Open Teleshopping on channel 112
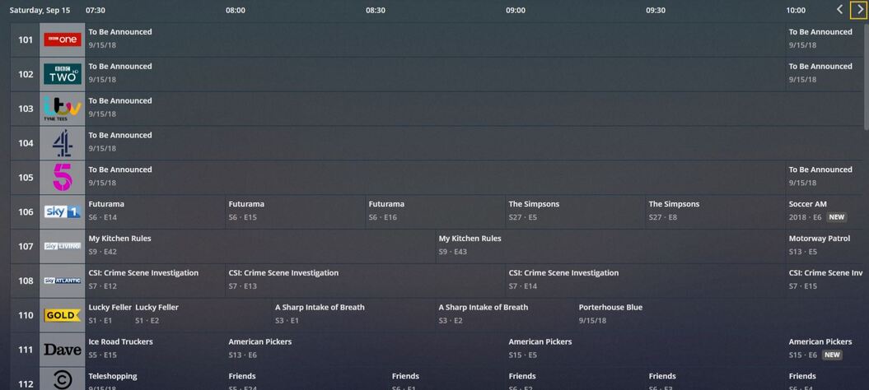Viewport: 869px width, 390px height. click(155, 379)
